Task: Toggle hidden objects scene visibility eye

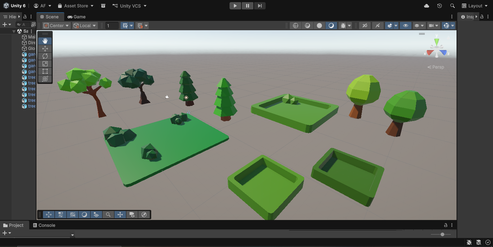Action: (x=406, y=26)
